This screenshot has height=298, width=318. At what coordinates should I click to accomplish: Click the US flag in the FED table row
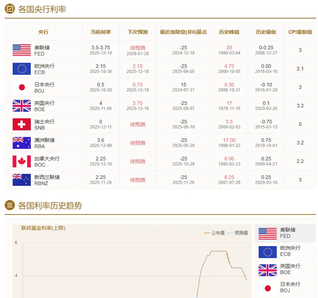pos(22,50)
